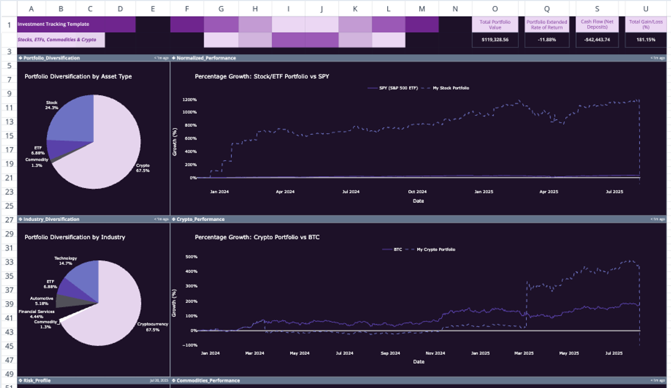Click the Portfolio_Diversification panel icon
Image resolution: width=671 pixels, height=388 pixels.
(20, 58)
